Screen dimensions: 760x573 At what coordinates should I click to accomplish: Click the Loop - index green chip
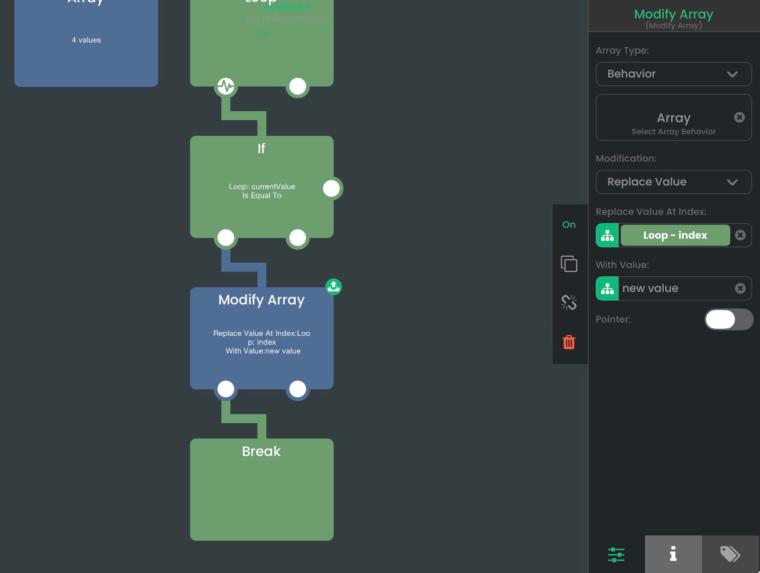[x=675, y=235]
